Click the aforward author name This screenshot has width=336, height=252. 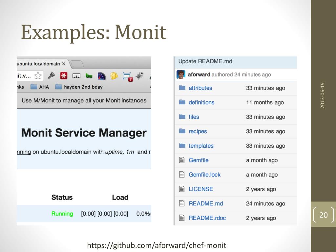199,74
